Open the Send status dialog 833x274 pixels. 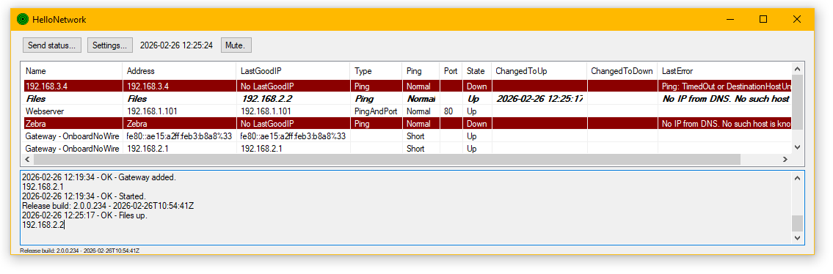click(52, 45)
